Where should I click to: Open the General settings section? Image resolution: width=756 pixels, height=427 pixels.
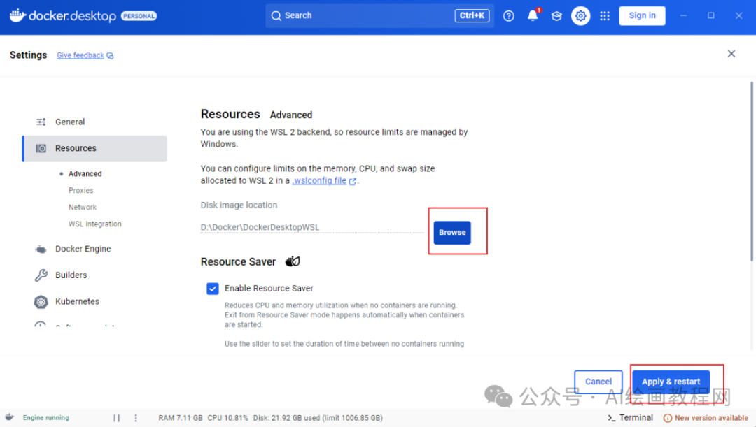coord(94,122)
